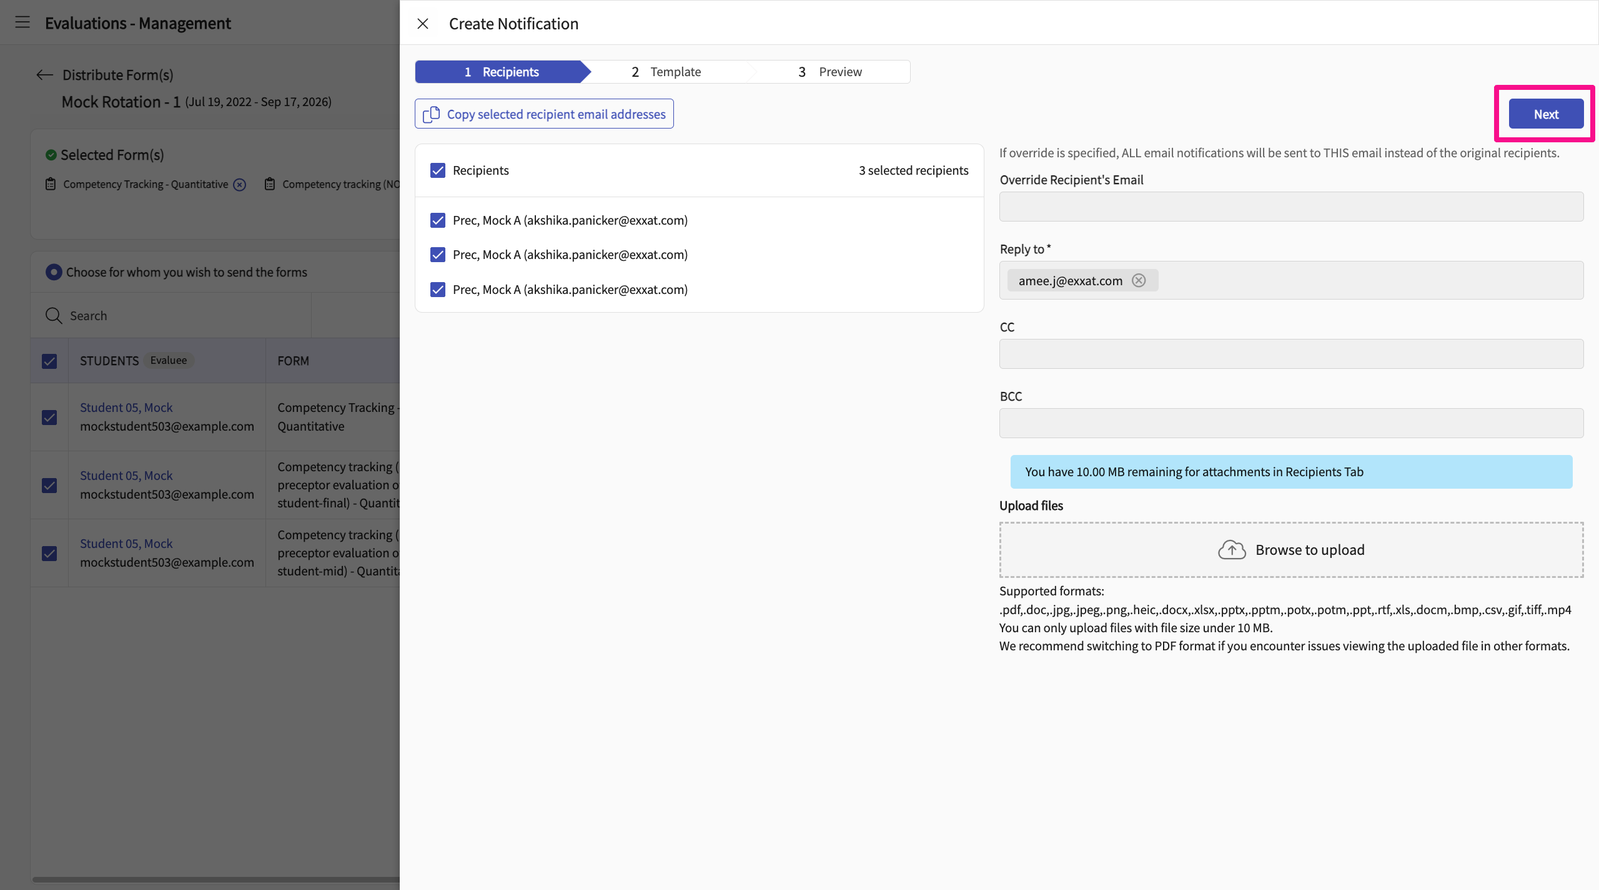The height and width of the screenshot is (890, 1599).
Task: Uncheck the first Prec, Mock A recipient
Action: click(438, 220)
